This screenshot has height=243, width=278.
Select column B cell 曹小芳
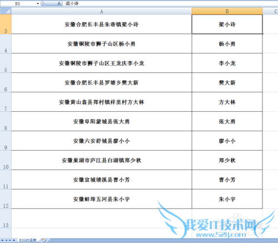[x=227, y=180]
